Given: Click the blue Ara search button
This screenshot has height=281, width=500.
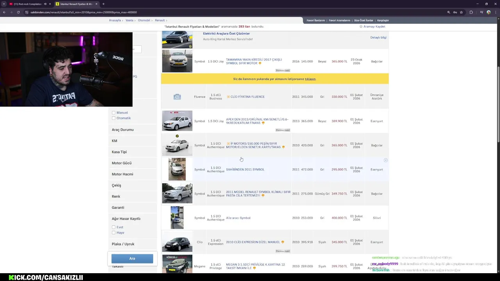Looking at the screenshot, I should pos(132,258).
